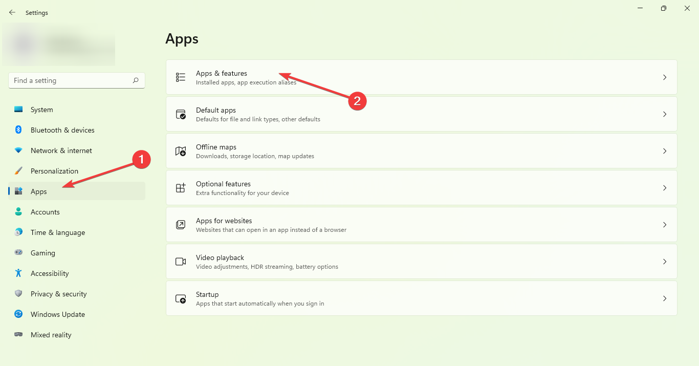Image resolution: width=699 pixels, height=366 pixels.
Task: Click the Find a setting search field
Action: tap(77, 80)
